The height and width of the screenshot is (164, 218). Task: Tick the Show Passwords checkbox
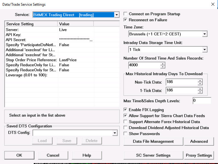125,133
